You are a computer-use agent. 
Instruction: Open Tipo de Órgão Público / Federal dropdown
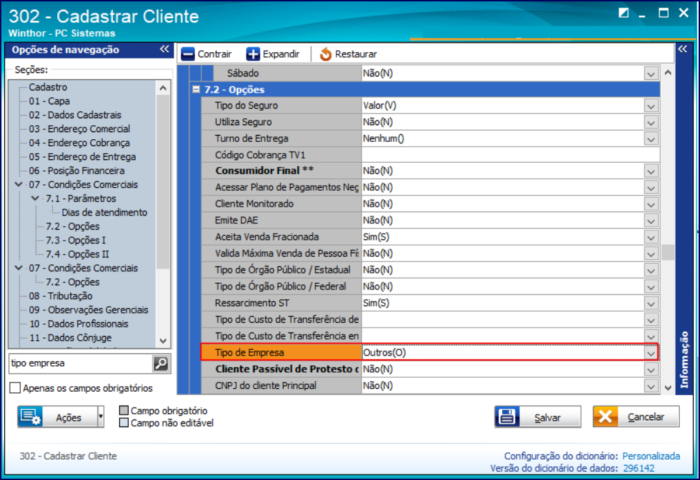point(651,287)
